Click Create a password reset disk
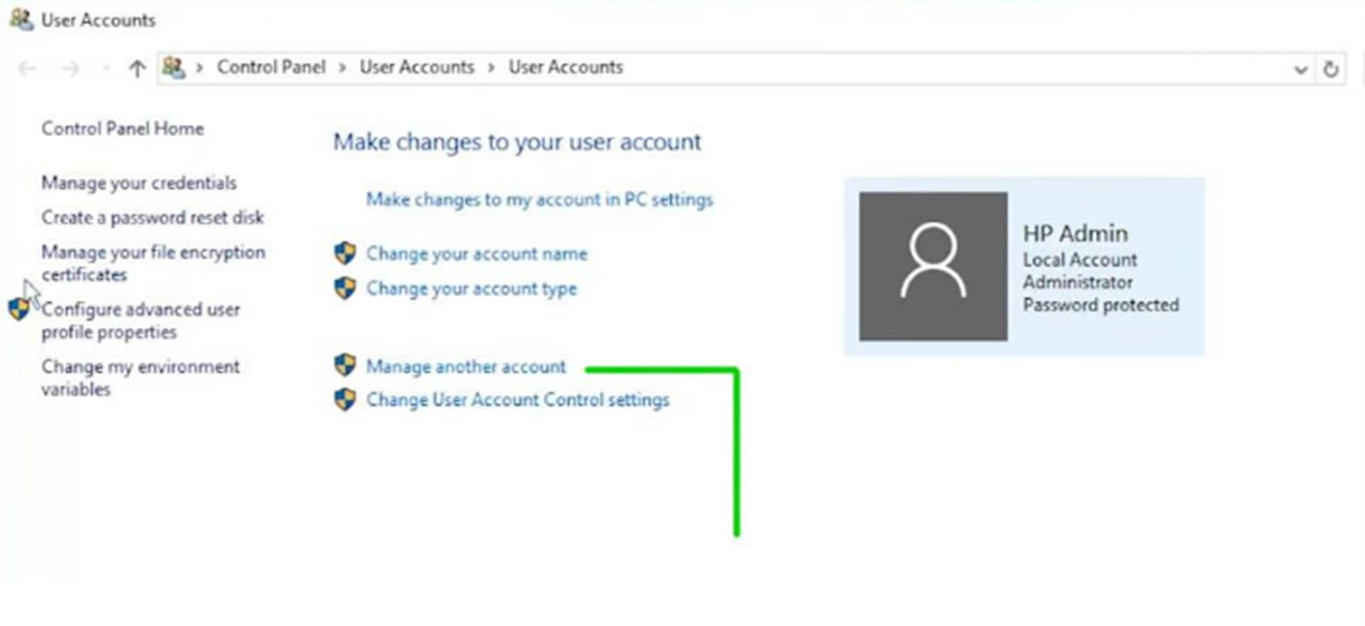 coord(153,218)
